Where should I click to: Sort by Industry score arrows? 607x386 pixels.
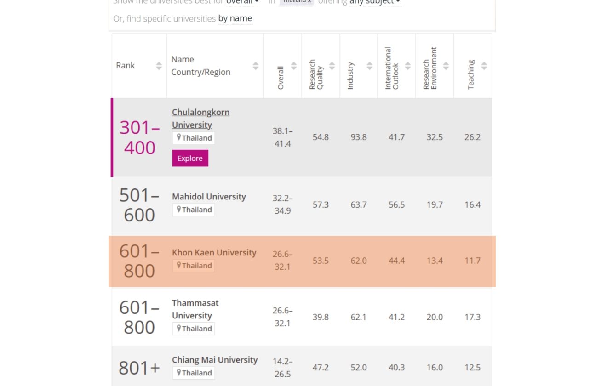369,66
